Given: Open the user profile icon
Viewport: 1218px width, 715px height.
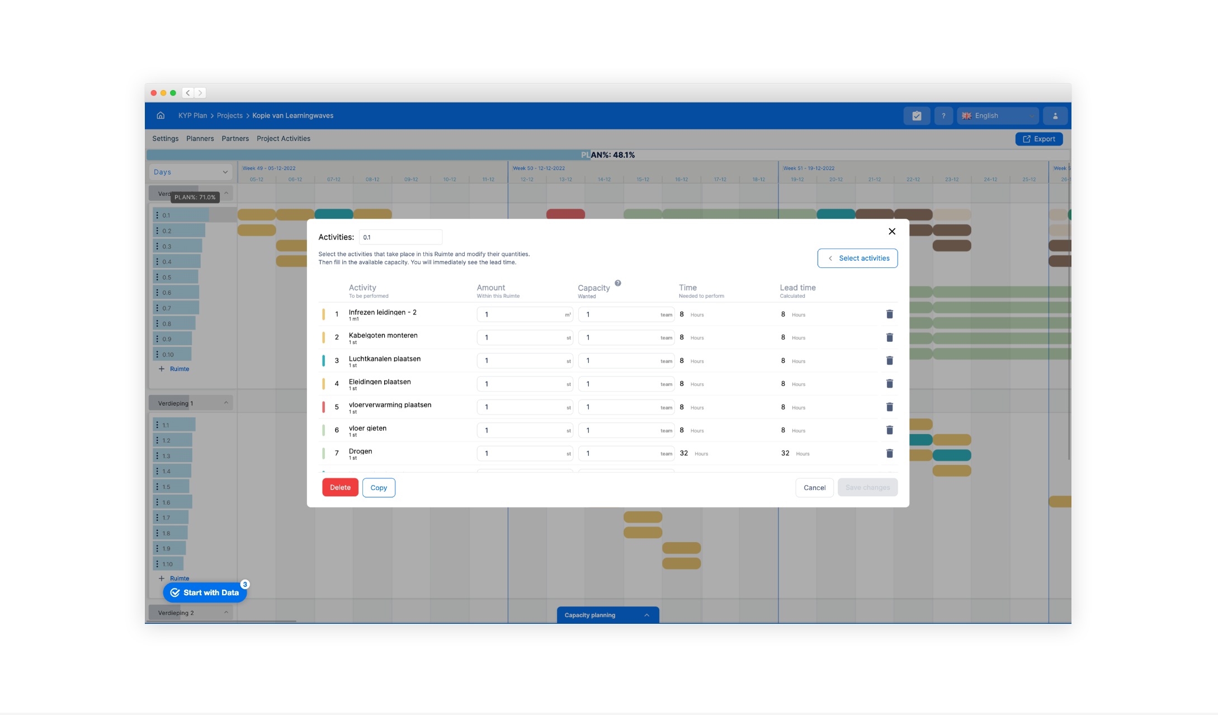Looking at the screenshot, I should click(x=1055, y=116).
